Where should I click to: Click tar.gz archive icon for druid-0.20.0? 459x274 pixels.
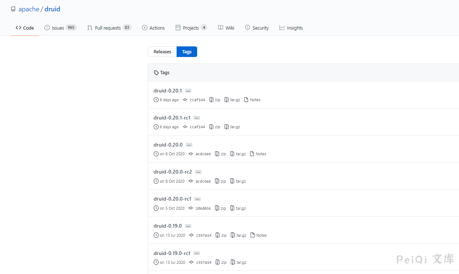232,154
